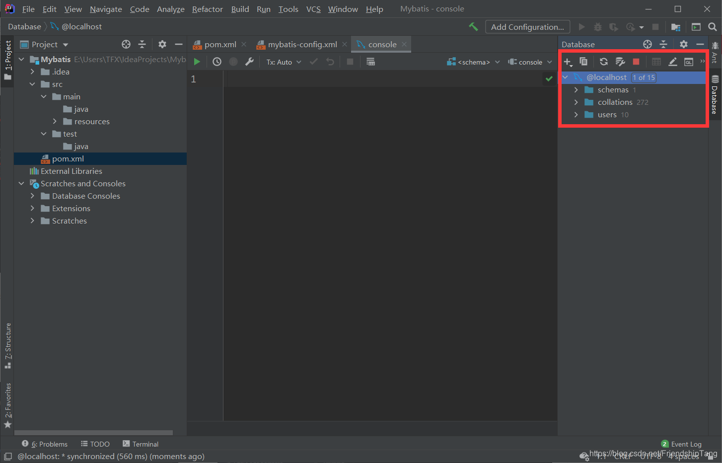The height and width of the screenshot is (463, 722).
Task: Click the cancel running statements square
Action: pyautogui.click(x=350, y=62)
